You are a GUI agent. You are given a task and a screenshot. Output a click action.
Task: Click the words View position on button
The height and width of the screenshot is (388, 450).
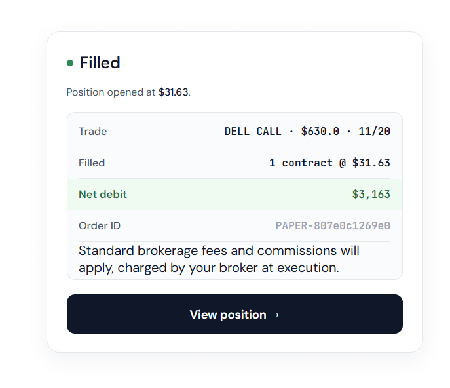228,315
